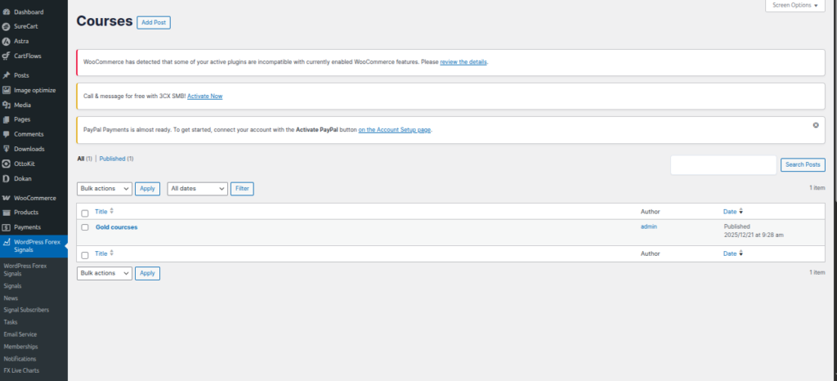Click the Dashboard icon in sidebar
This screenshot has height=381, width=837.
[x=7, y=12]
